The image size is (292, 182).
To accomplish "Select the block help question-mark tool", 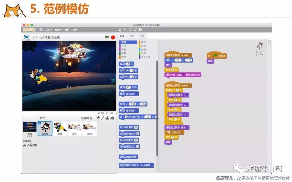I will point(140,30).
